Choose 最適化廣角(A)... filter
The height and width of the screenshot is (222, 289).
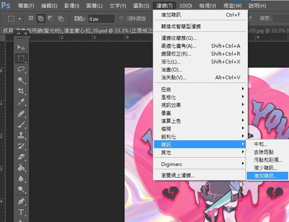200,46
